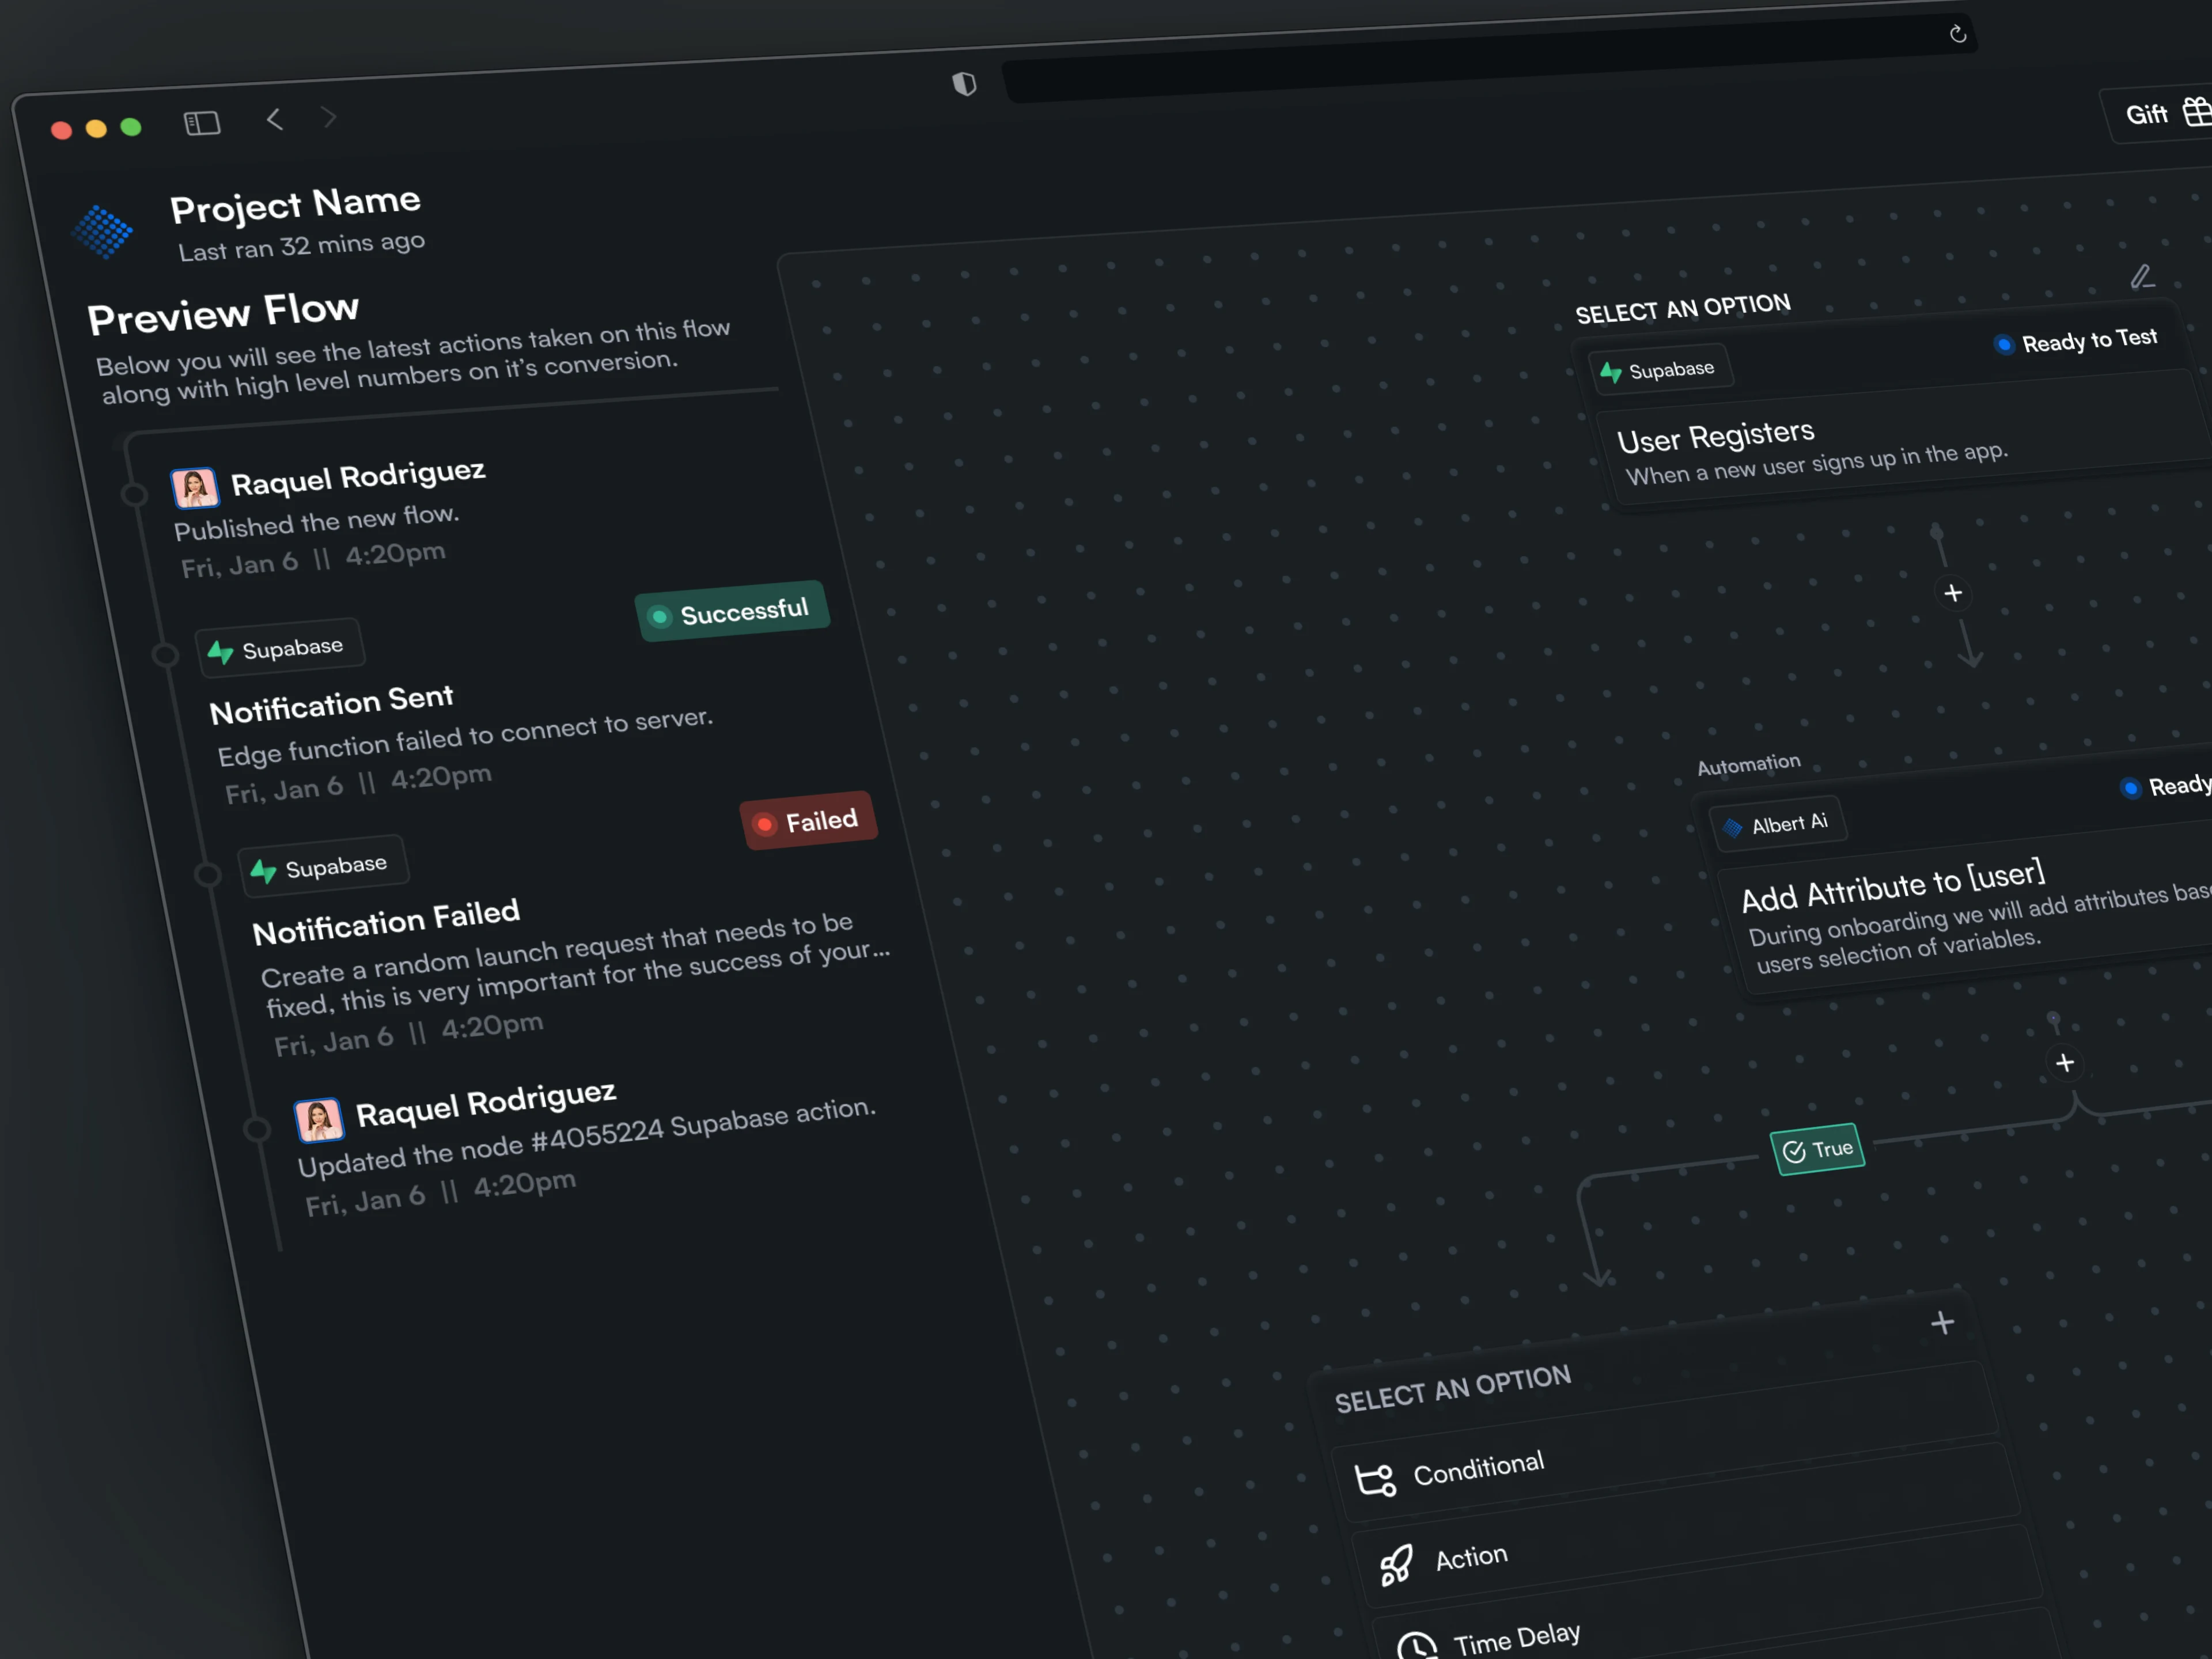The width and height of the screenshot is (2212, 1659).
Task: Click the Published the new flow text
Action: pos(316,521)
